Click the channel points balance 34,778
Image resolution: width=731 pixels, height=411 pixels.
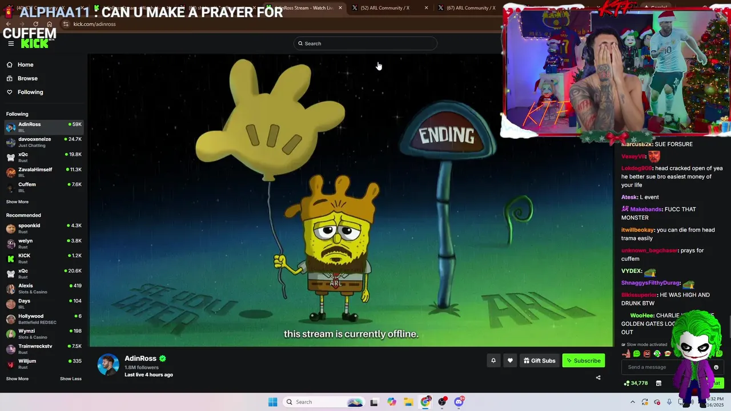[x=636, y=383]
